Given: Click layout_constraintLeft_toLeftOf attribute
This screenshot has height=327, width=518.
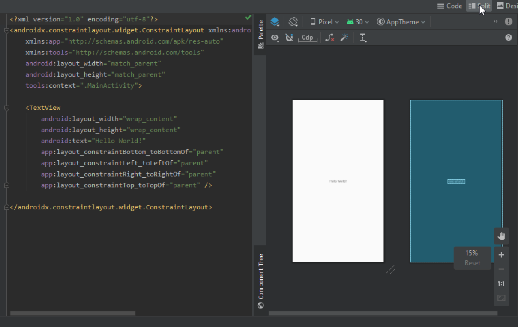Looking at the screenshot, I should point(108,163).
